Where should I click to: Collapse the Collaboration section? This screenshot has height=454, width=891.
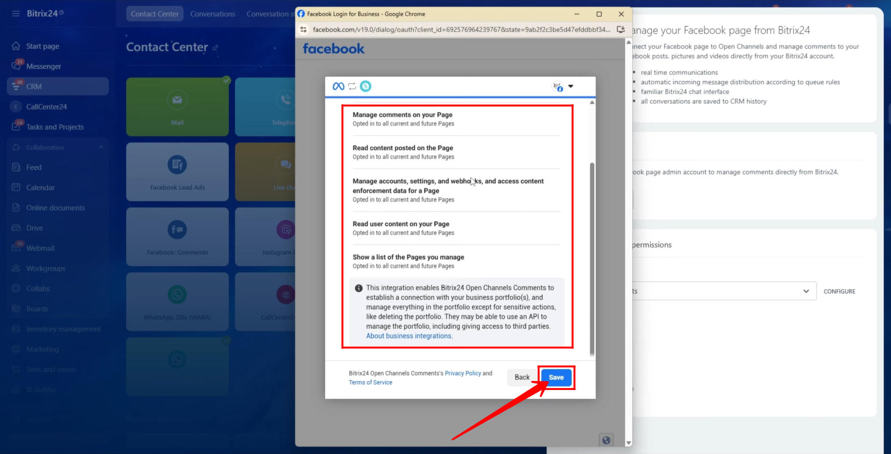tap(101, 148)
